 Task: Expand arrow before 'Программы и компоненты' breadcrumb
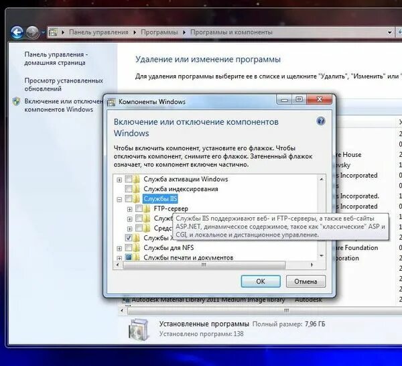click(184, 33)
